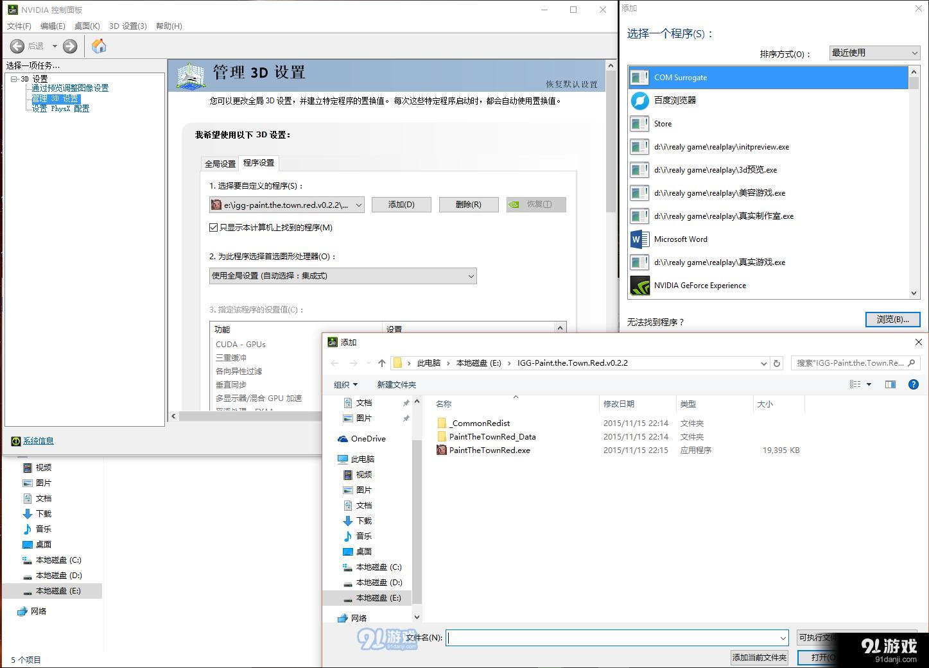Image resolution: width=929 pixels, height=668 pixels.
Task: Open file name history dropdown
Action: coord(783,638)
